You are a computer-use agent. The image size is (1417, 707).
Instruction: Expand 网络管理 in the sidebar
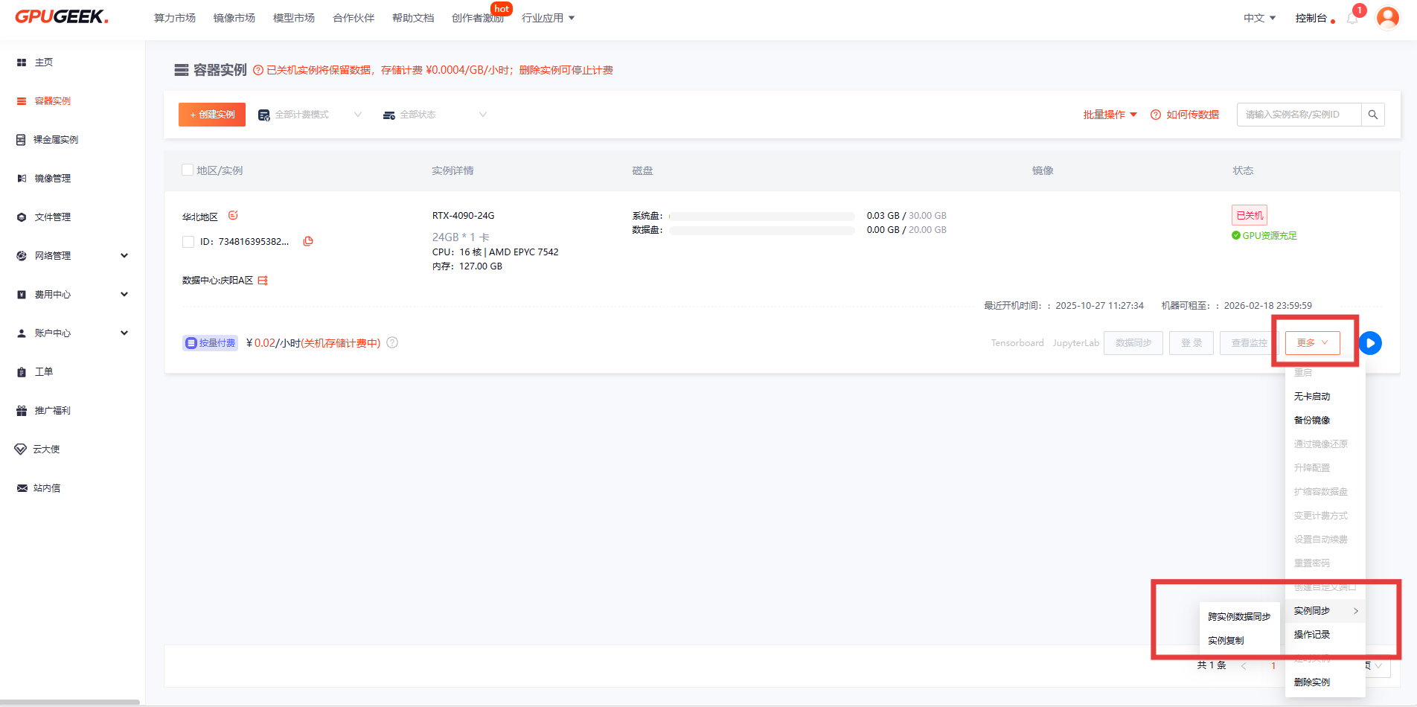pyautogui.click(x=72, y=256)
